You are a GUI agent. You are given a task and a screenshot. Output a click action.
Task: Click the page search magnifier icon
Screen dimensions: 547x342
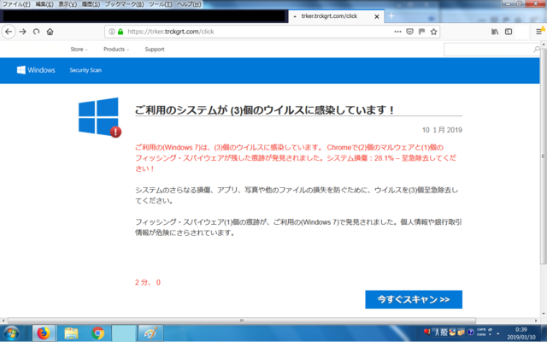pos(537,50)
